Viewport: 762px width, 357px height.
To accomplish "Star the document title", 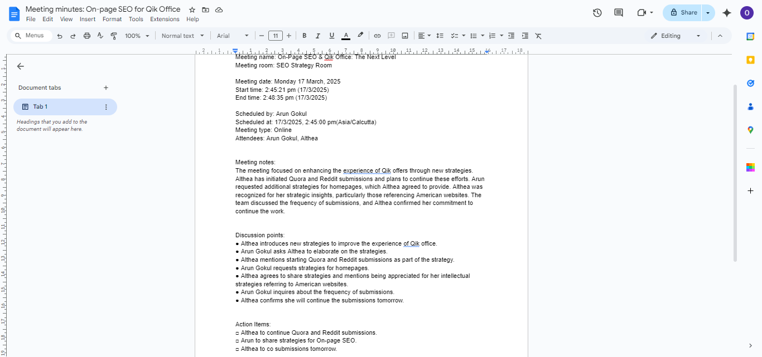I will click(x=192, y=9).
